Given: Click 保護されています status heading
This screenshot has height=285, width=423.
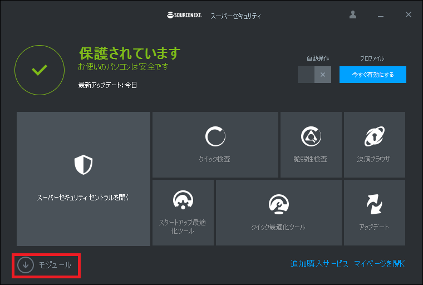Looking at the screenshot, I should (x=130, y=53).
